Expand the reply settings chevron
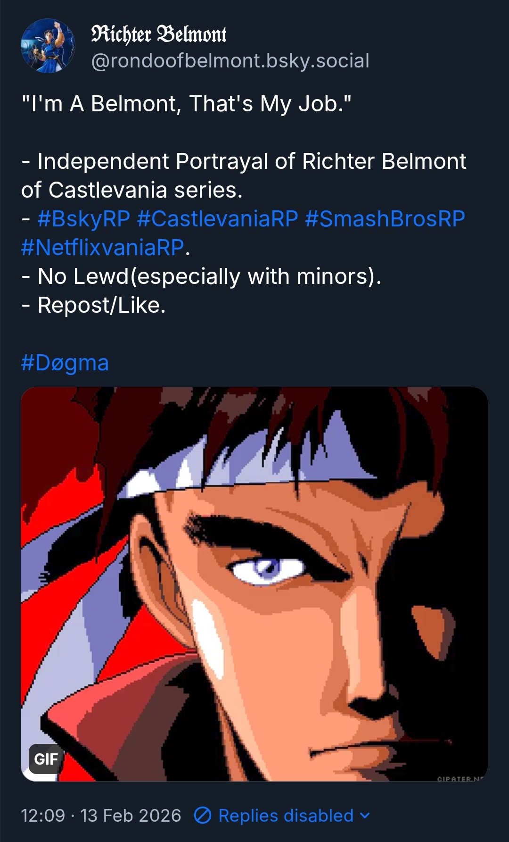Viewport: 509px width, 842px height. (365, 816)
